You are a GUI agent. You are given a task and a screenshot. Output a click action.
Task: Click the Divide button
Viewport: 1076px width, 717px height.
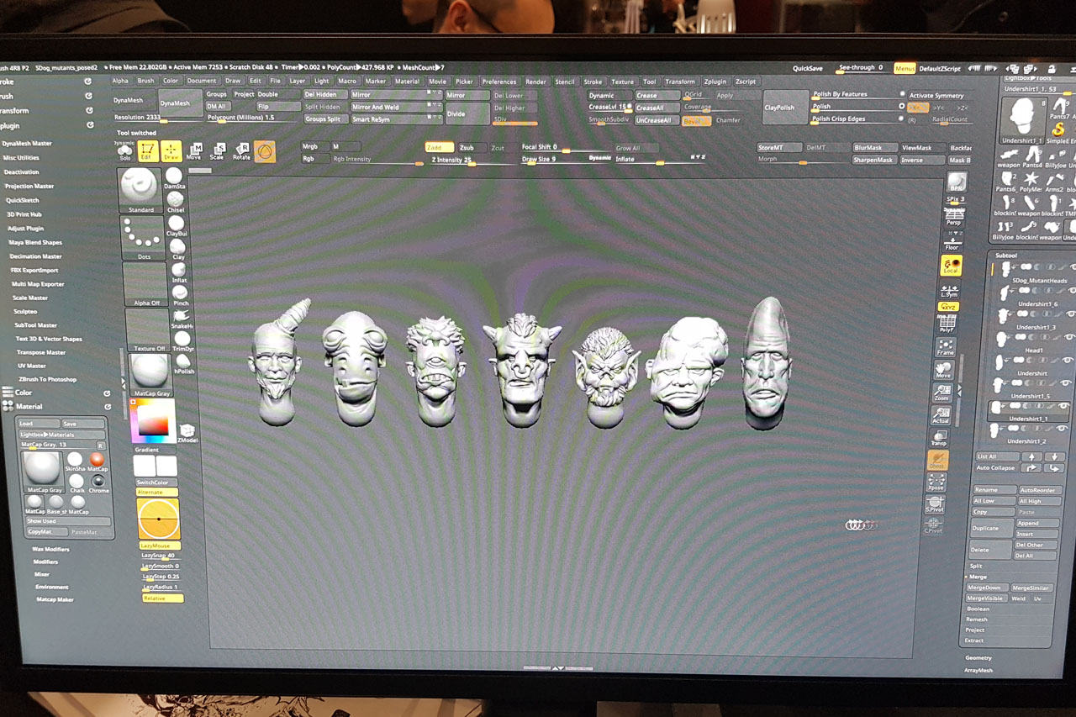[467, 113]
